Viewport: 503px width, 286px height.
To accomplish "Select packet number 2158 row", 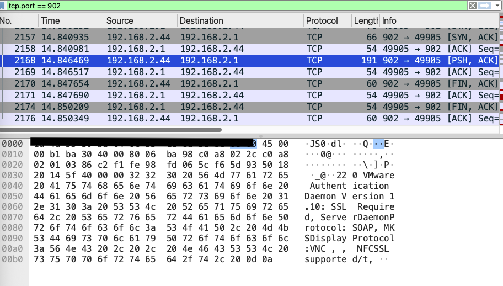I will click(250, 49).
